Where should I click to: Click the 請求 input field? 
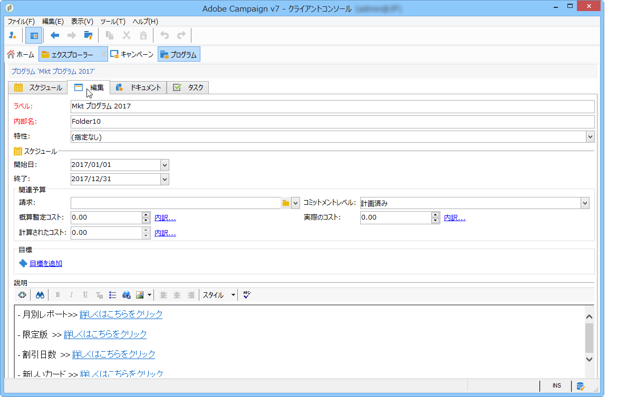176,203
